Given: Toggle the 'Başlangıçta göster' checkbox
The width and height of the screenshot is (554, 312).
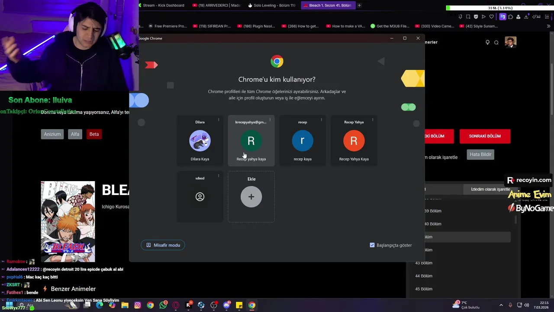Looking at the screenshot, I should pyautogui.click(x=372, y=245).
